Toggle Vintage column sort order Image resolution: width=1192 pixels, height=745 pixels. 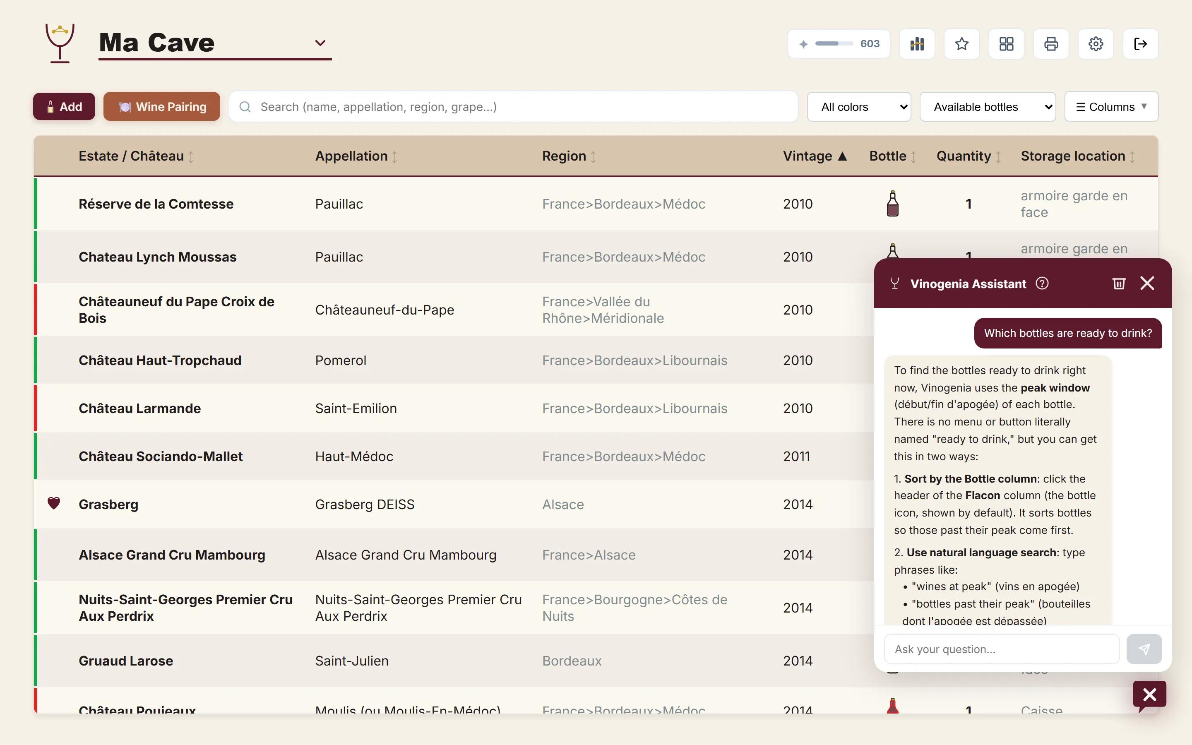pos(815,156)
